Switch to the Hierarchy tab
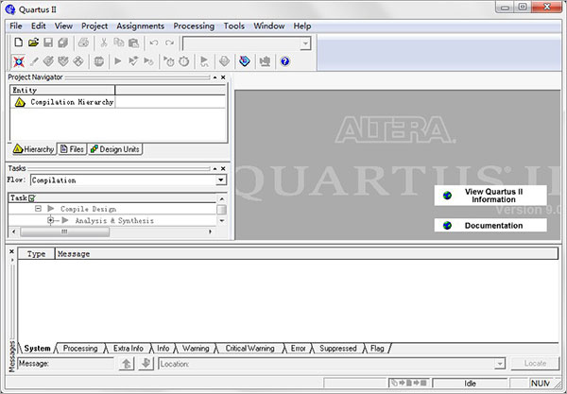Viewport: 567px width, 394px height. tap(34, 149)
